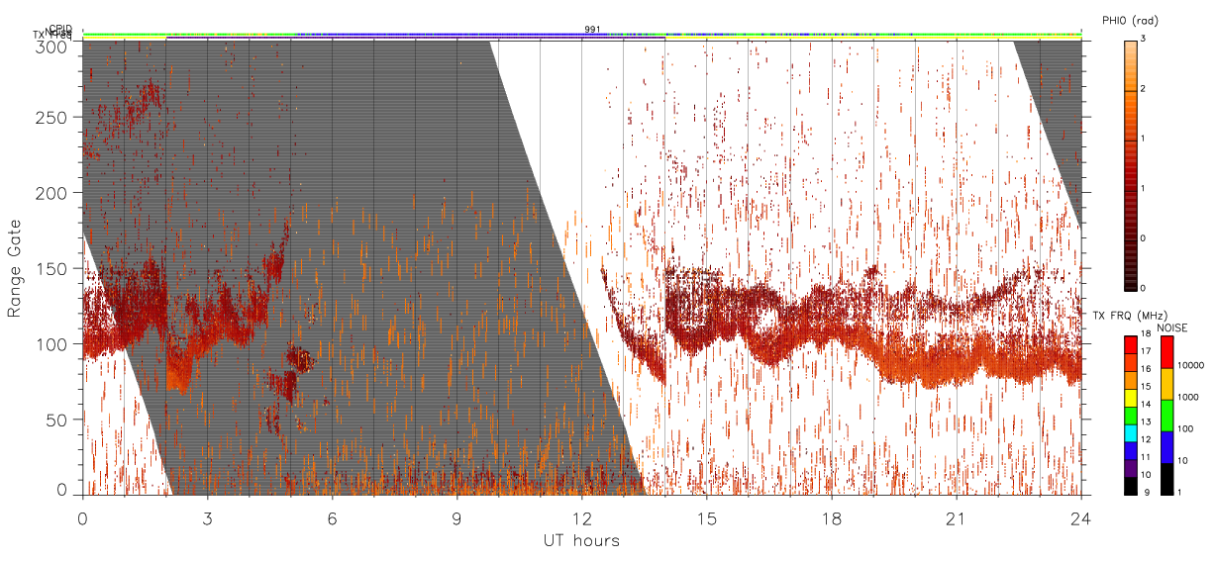Click the black 9–10 MHz TX FRQ swatch
Viewport: 1216px width, 561px height.
pyautogui.click(x=1131, y=484)
